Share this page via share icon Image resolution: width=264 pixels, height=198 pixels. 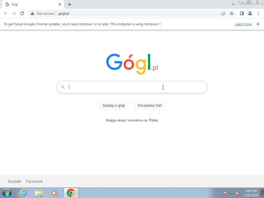coord(223,13)
